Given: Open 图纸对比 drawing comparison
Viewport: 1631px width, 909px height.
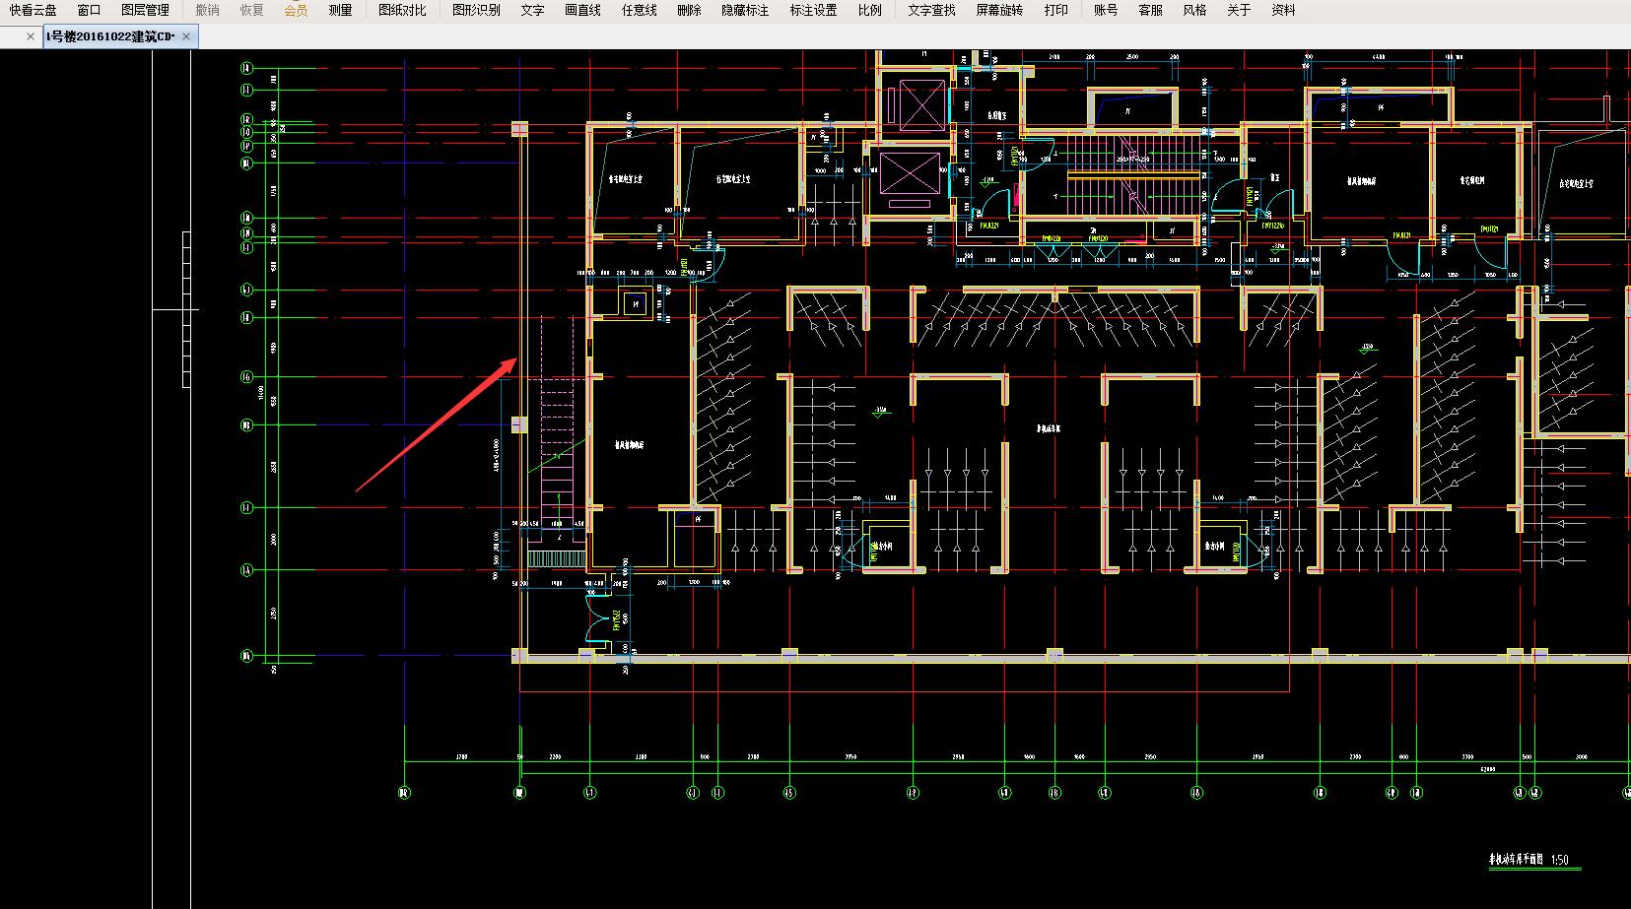Looking at the screenshot, I should click(x=402, y=10).
